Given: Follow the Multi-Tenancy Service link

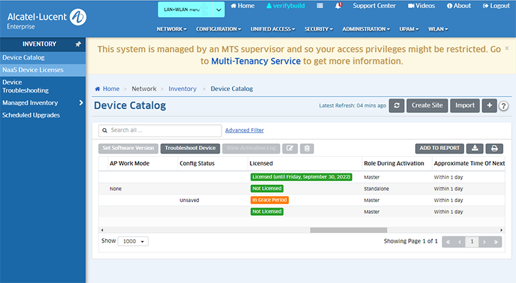Looking at the screenshot, I should click(x=255, y=61).
